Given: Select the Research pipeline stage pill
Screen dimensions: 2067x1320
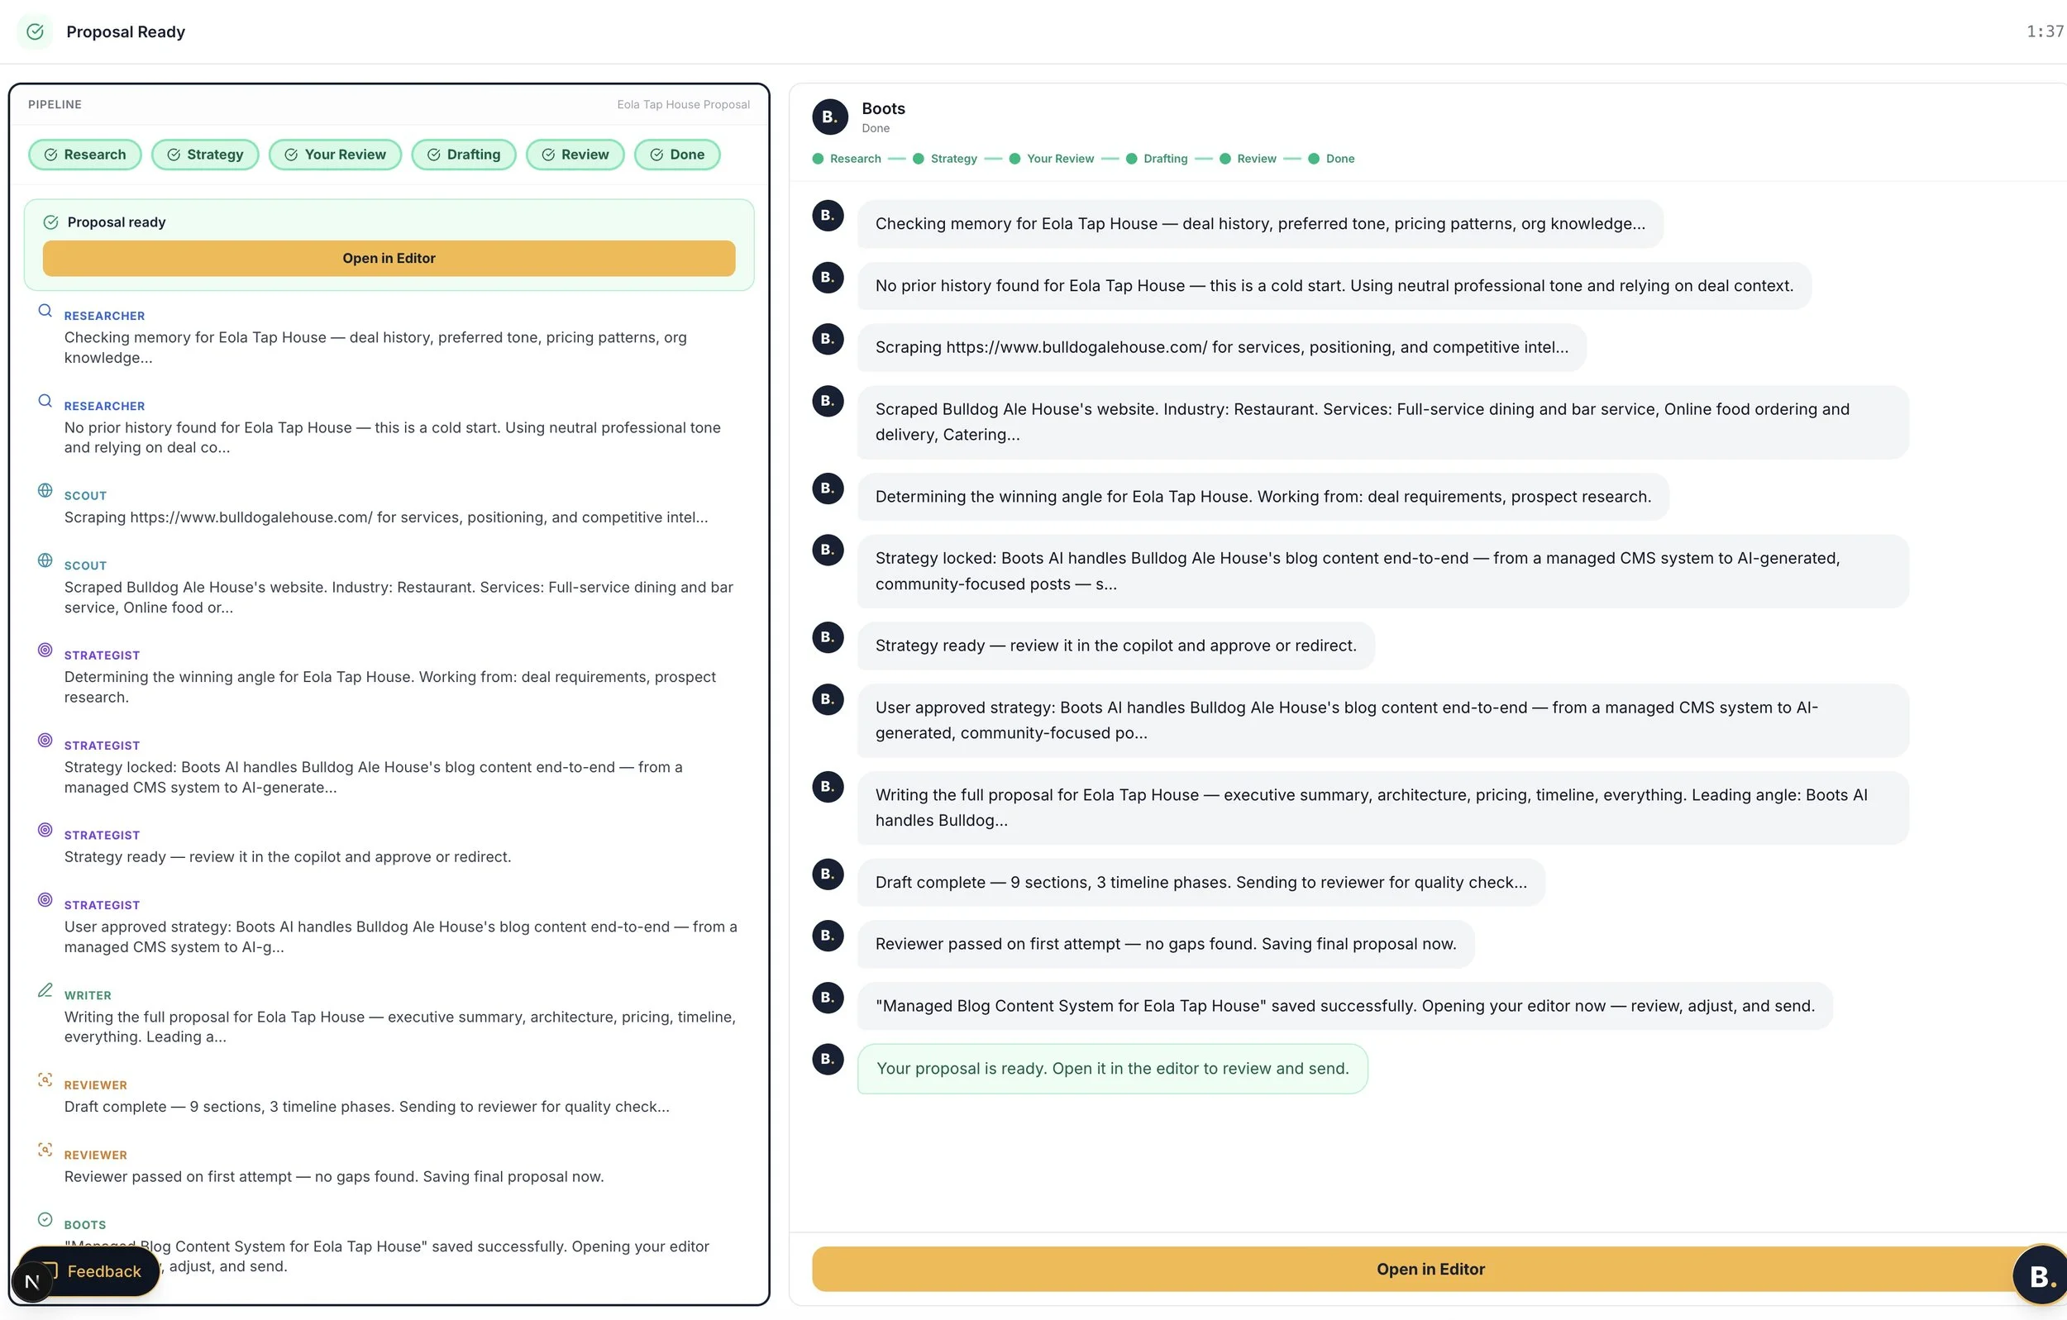Looking at the screenshot, I should click(x=85, y=155).
